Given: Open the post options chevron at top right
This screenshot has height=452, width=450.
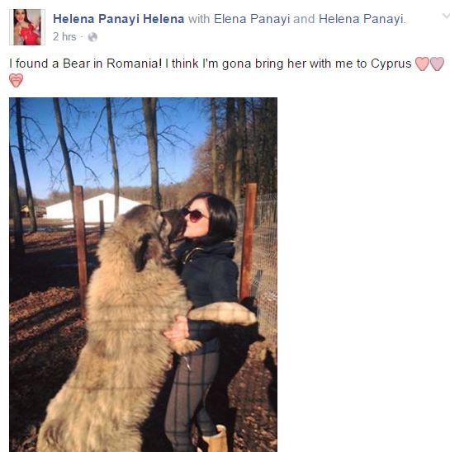Looking at the screenshot, I should coord(446,16).
